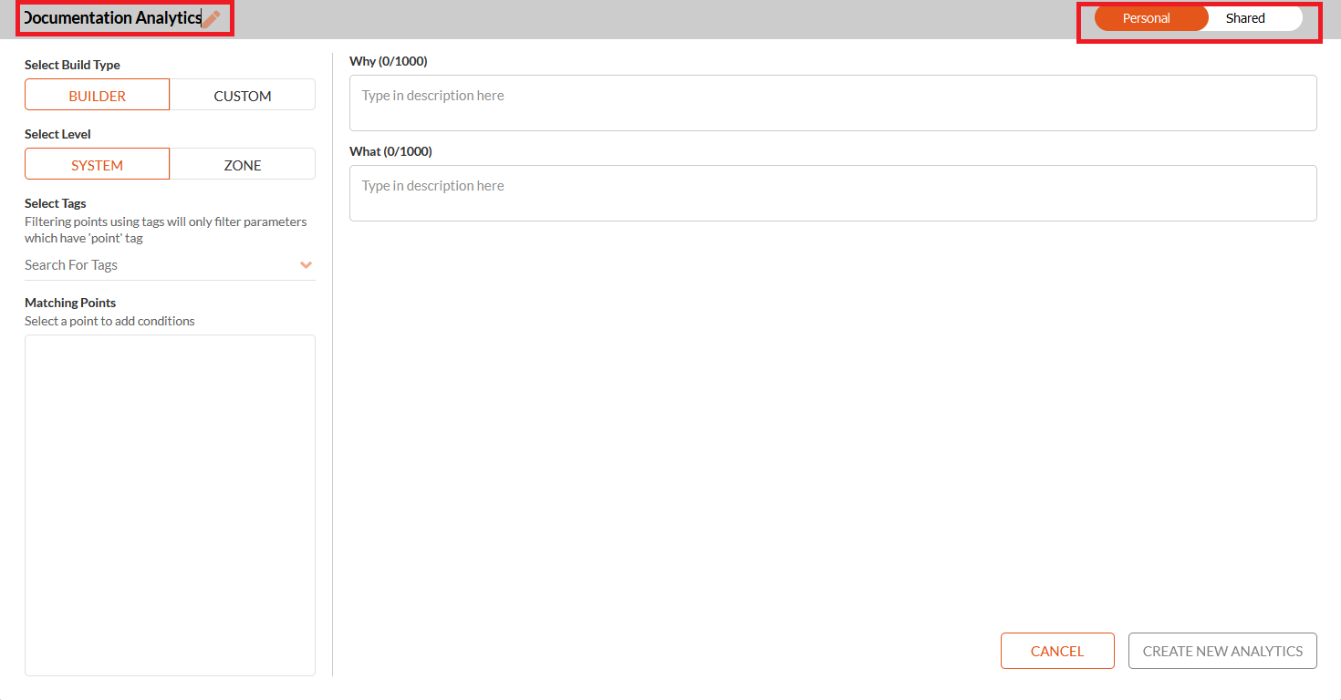Click the Why description text box

833,103
